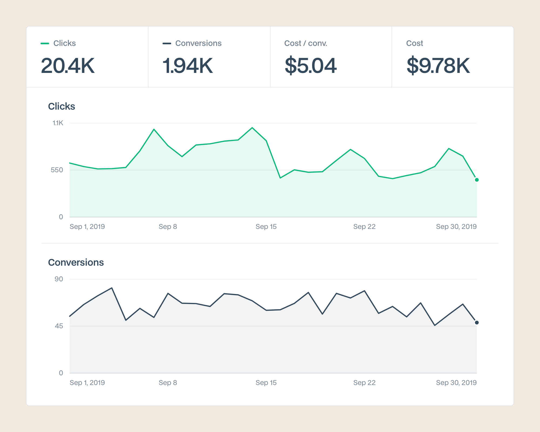Screen dimensions: 540x432
Task: Select the Clicks metric card
Action: (87, 57)
